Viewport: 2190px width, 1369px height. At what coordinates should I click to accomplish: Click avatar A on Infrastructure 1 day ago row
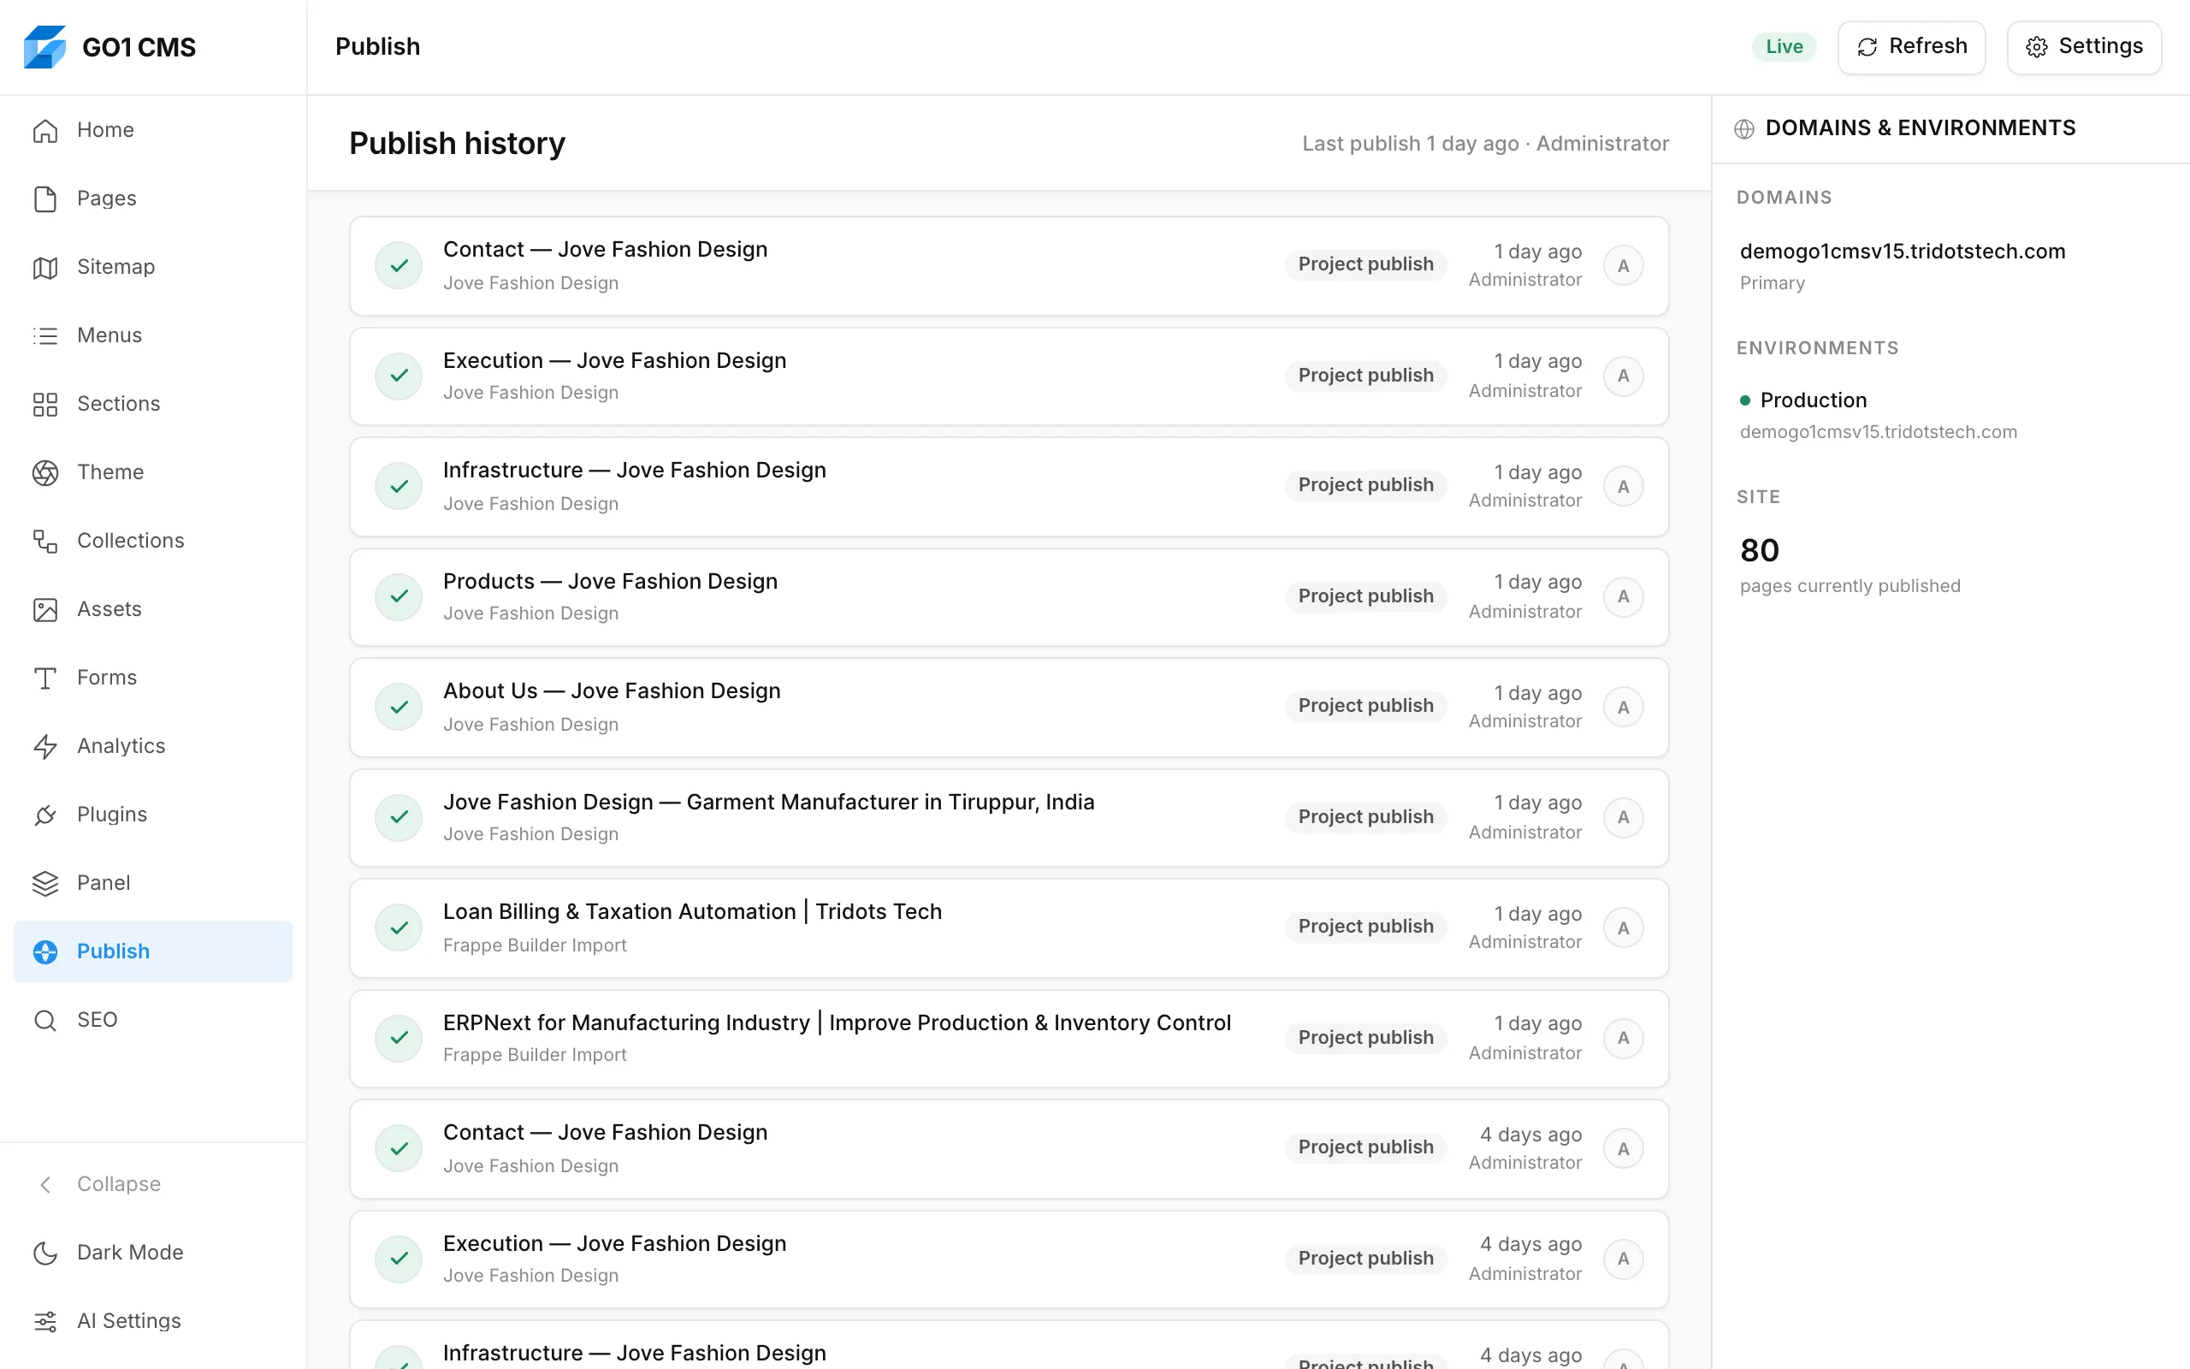coord(1624,487)
